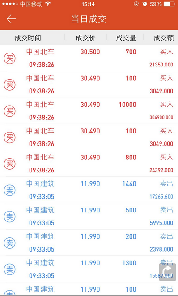Tap the 成交价 column header
178x296 pixels.
[85, 38]
